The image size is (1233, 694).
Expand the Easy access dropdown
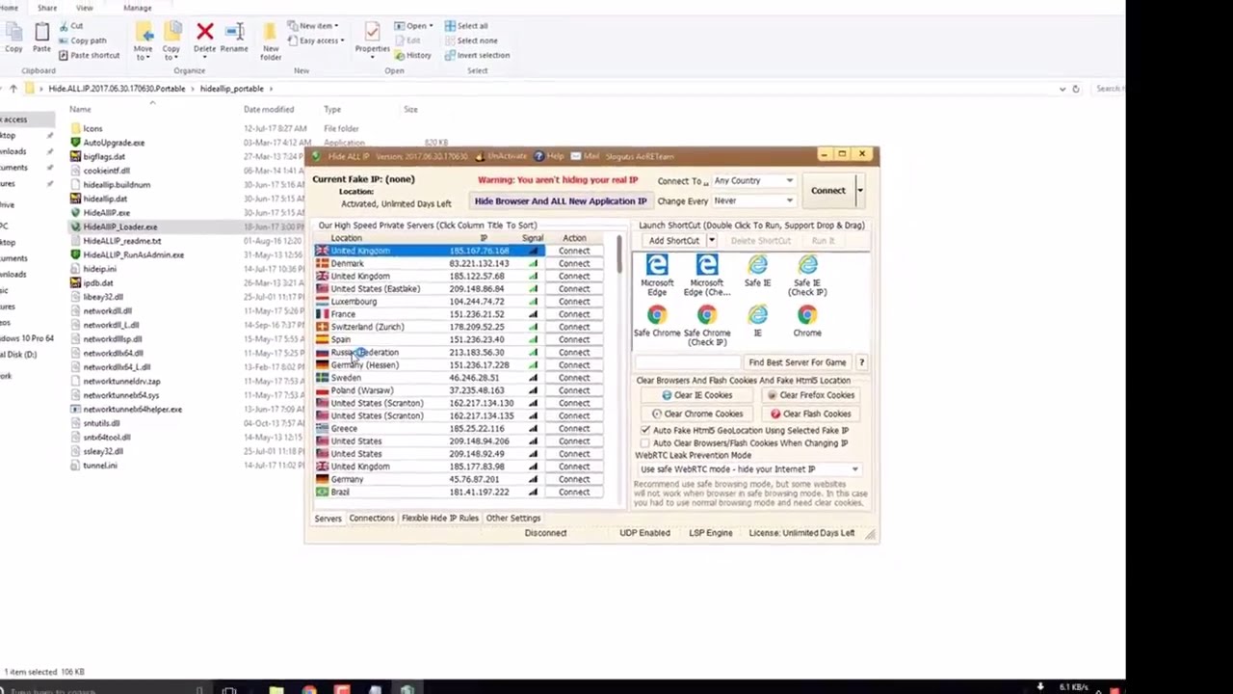pyautogui.click(x=317, y=40)
